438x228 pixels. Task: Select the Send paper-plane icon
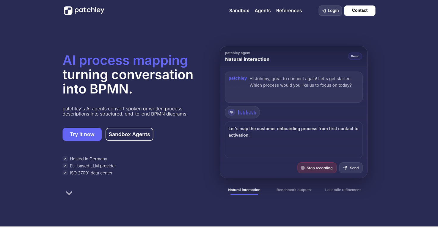[345, 168]
